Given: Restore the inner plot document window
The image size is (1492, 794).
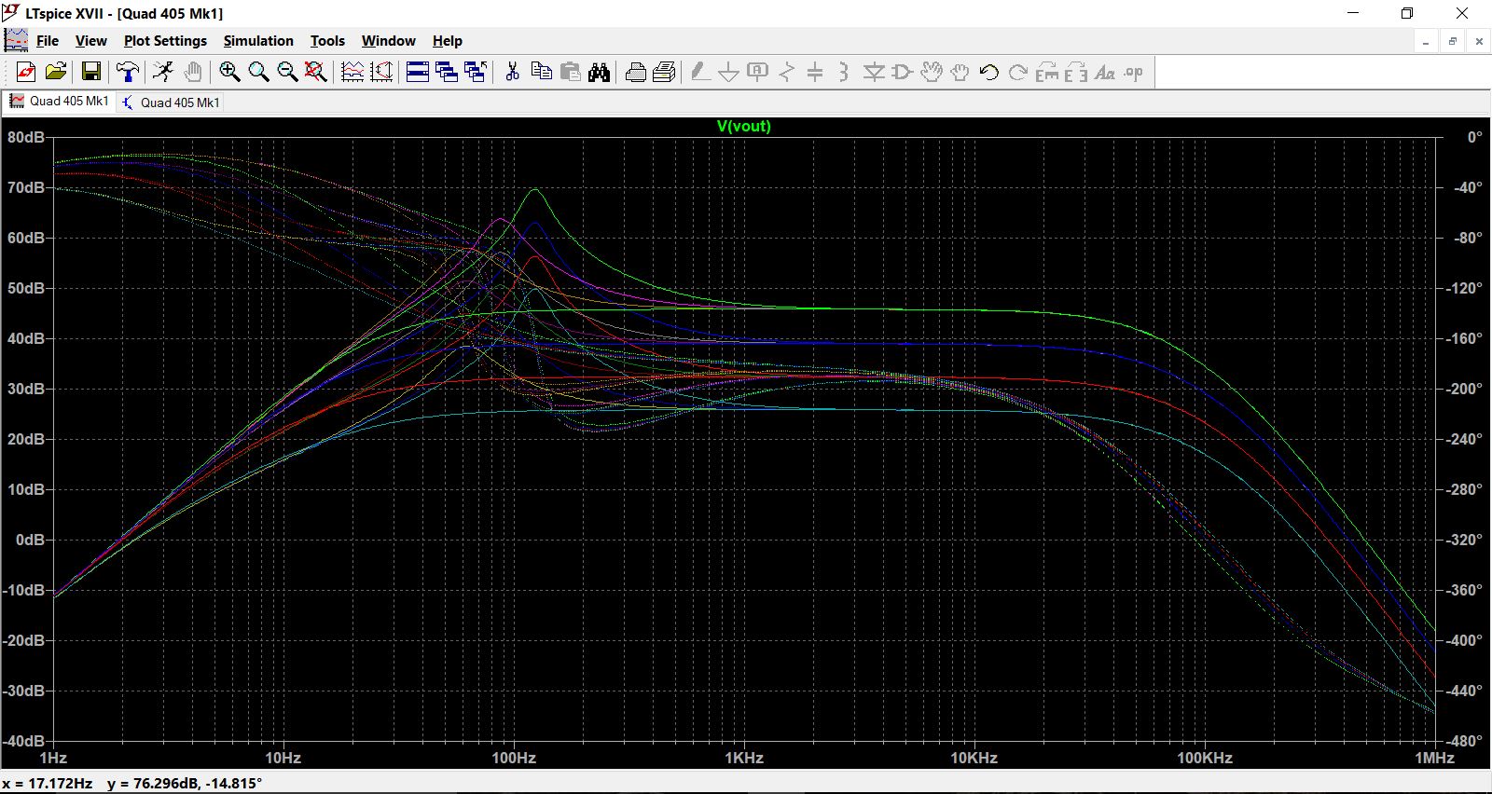Looking at the screenshot, I should (x=1452, y=41).
